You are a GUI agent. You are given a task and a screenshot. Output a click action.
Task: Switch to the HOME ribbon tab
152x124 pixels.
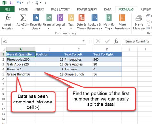[x=23, y=9]
